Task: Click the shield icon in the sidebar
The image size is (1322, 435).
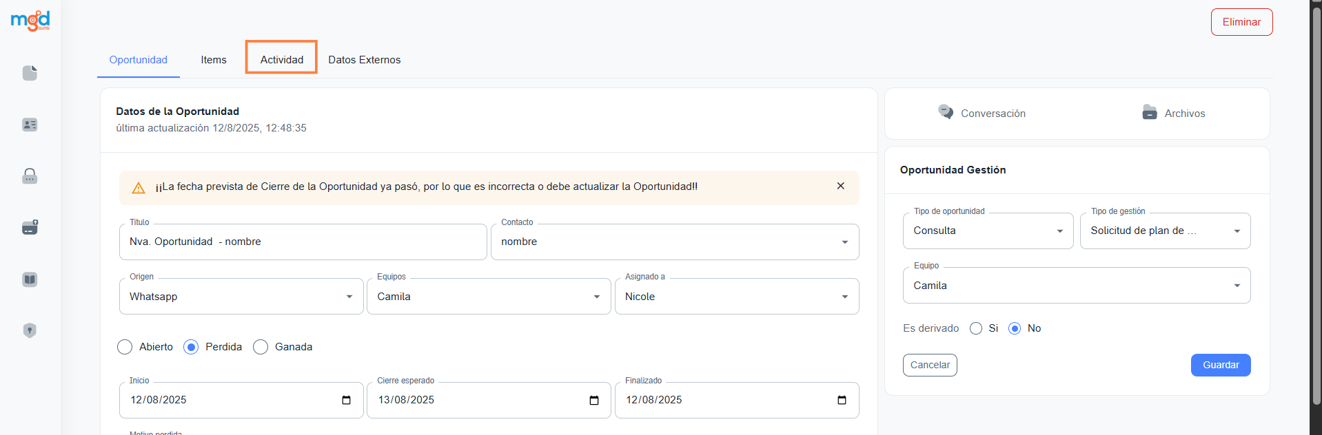Action: click(x=30, y=330)
